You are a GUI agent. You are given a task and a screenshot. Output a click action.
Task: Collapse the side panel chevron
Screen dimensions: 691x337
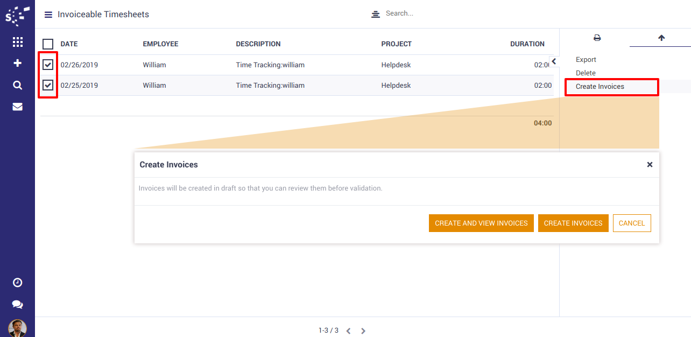(x=554, y=61)
